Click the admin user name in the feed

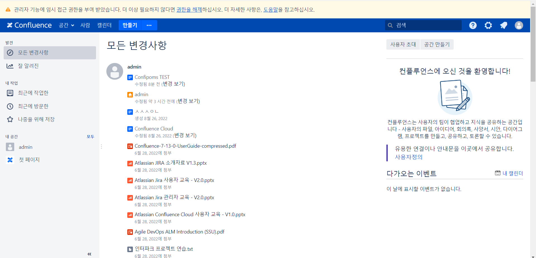pyautogui.click(x=134, y=67)
